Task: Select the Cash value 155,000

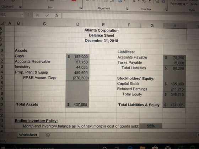Action: coord(77,57)
